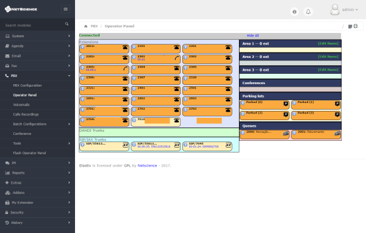Image resolution: width=366 pixels, height=233 pixels.
Task: Click the header info circle icon
Action: click(x=295, y=12)
